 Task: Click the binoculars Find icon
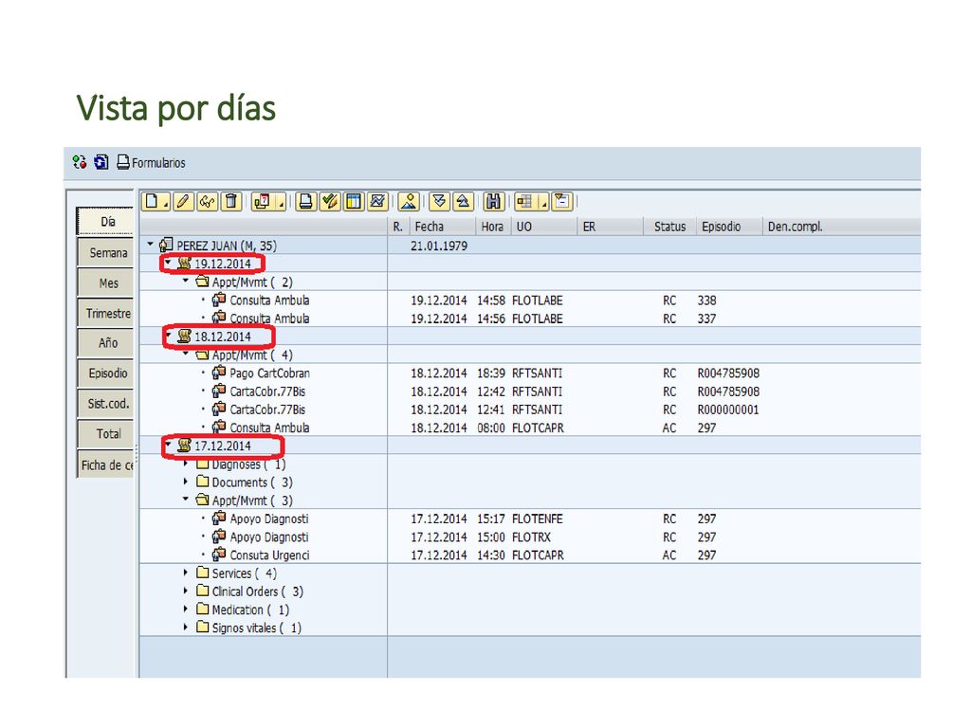pos(493,201)
